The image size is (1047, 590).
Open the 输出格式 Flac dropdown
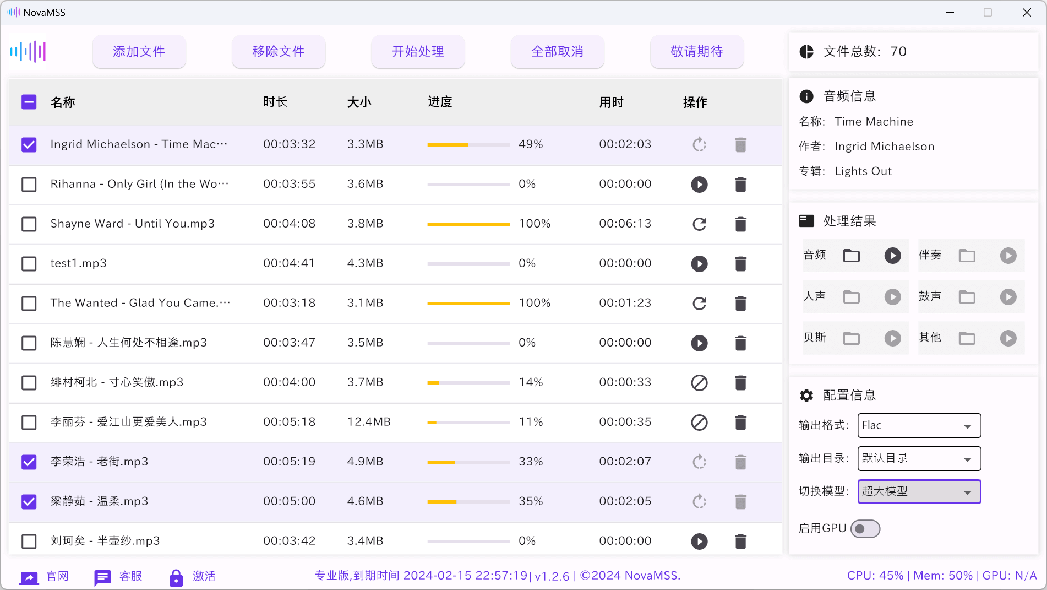[x=918, y=425]
